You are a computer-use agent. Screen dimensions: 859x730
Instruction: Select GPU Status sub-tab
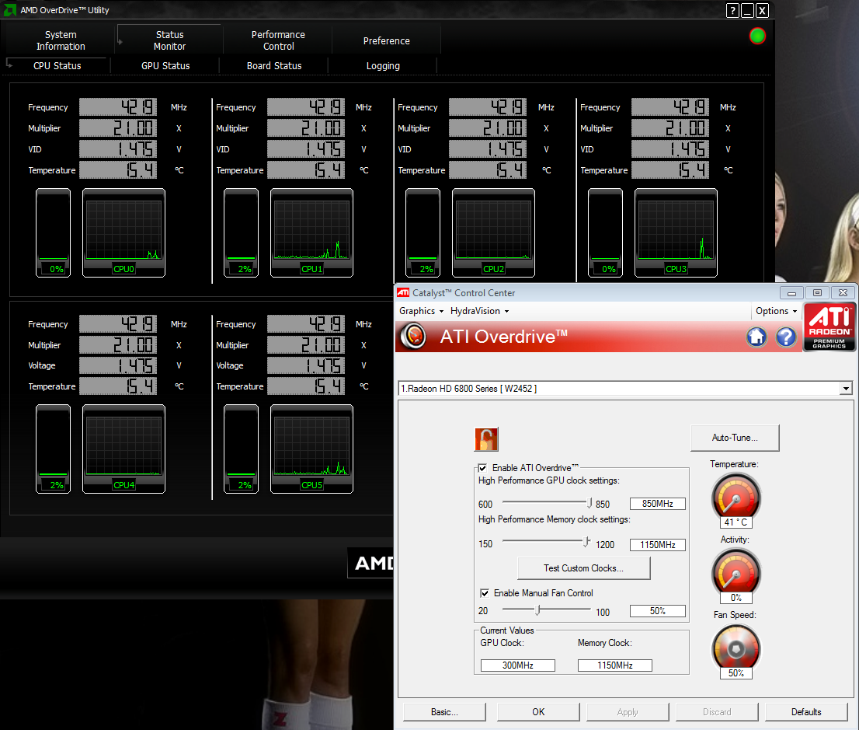(x=165, y=66)
